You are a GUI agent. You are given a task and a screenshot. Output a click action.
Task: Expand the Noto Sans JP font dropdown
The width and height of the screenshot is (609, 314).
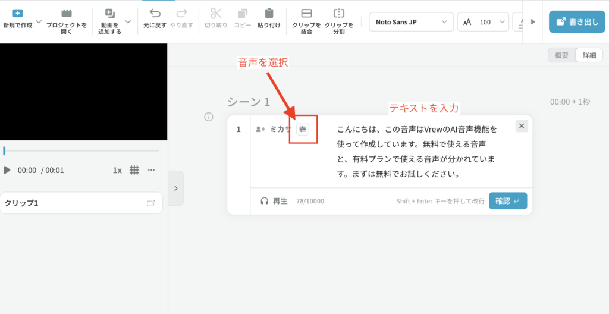point(410,22)
